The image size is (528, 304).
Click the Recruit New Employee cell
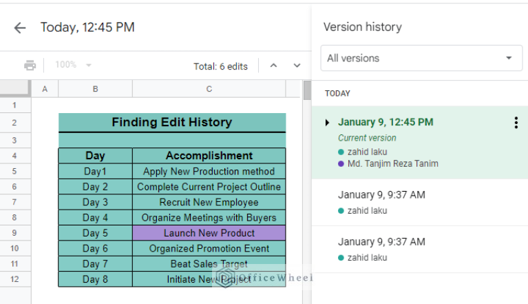[x=209, y=202]
